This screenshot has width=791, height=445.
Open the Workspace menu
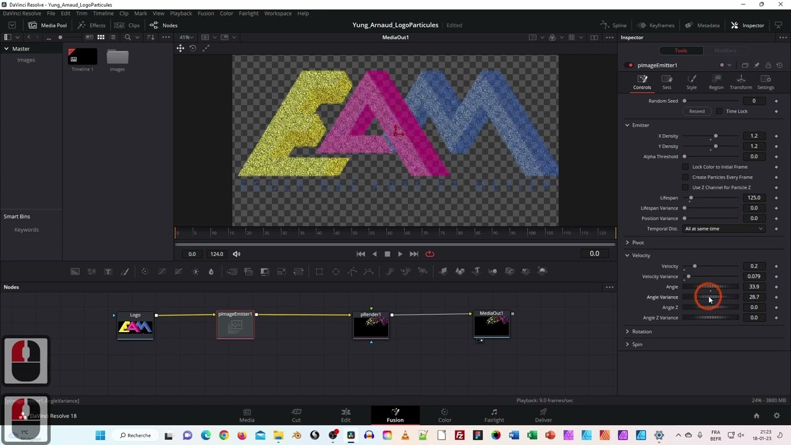click(x=278, y=13)
